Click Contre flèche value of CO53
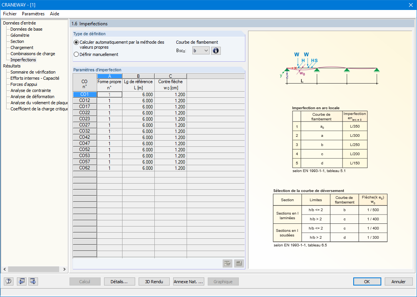The image size is (417, 297). 170,156
